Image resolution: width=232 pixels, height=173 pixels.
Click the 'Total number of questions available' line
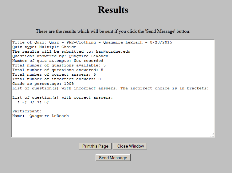[59, 66]
